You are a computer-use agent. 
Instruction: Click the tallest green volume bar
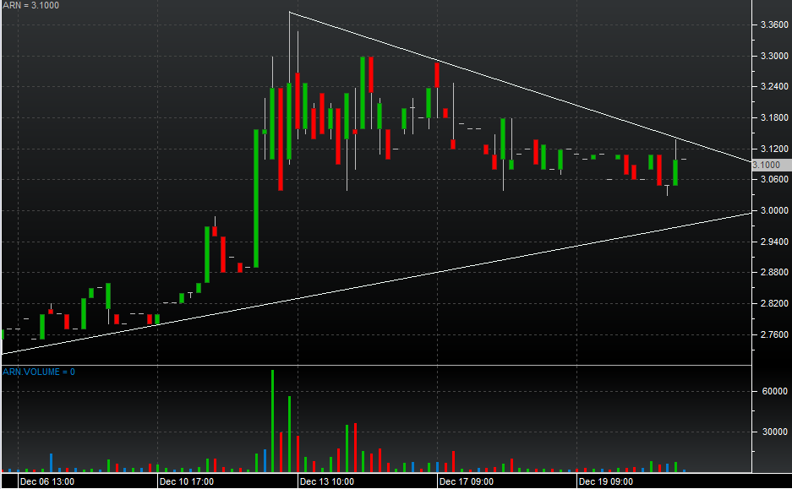pos(272,420)
